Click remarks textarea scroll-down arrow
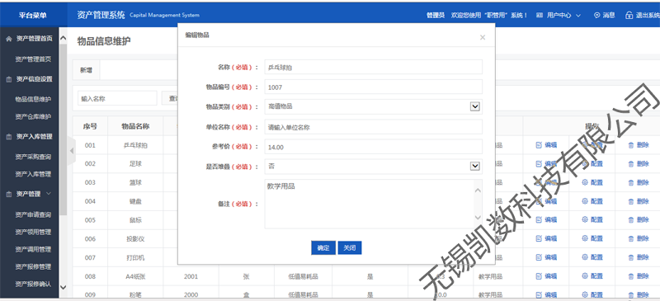Image resolution: width=660 pixels, height=301 pixels. pyautogui.click(x=478, y=218)
